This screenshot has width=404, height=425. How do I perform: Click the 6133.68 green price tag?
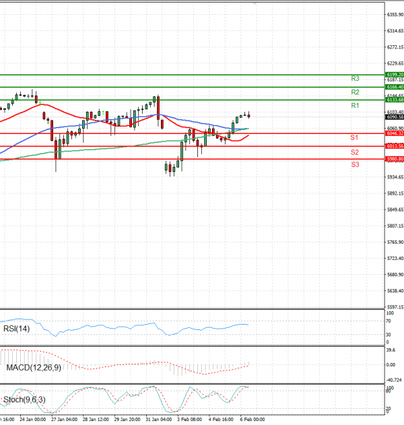394,100
